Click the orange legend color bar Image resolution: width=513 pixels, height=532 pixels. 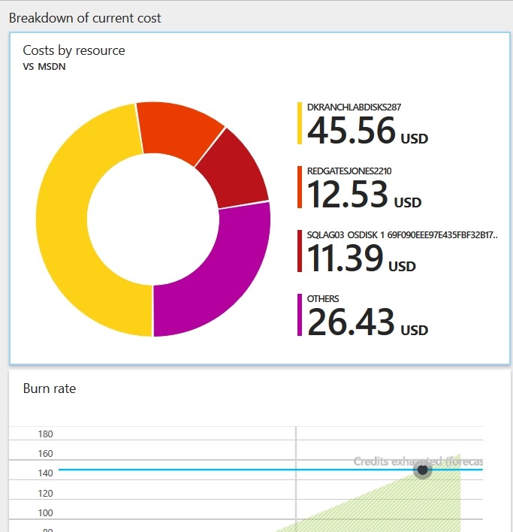(299, 187)
